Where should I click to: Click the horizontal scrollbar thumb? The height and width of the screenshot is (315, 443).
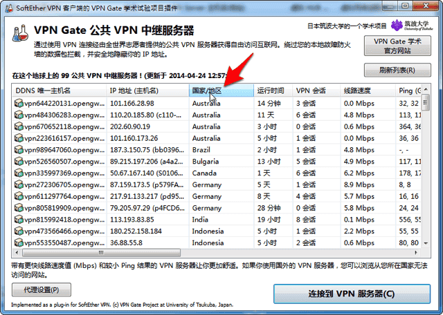[x=101, y=253]
